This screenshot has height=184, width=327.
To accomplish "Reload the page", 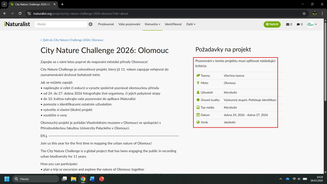I will tap(20, 14).
